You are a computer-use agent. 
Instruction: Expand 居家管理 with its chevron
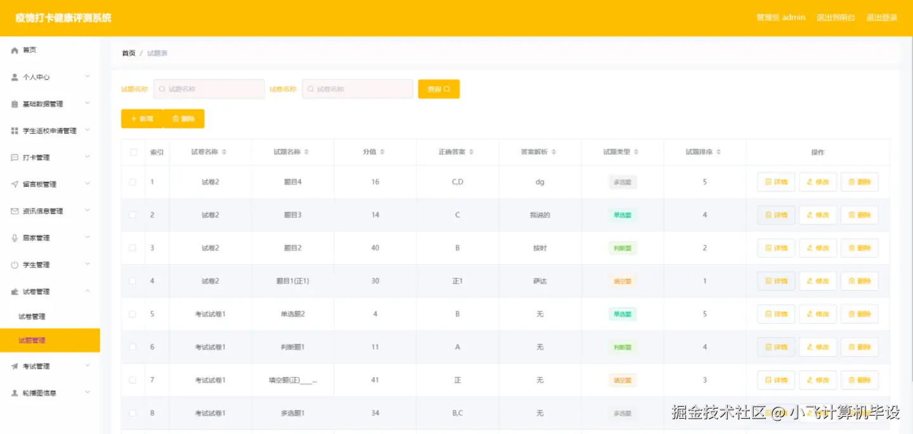[87, 238]
